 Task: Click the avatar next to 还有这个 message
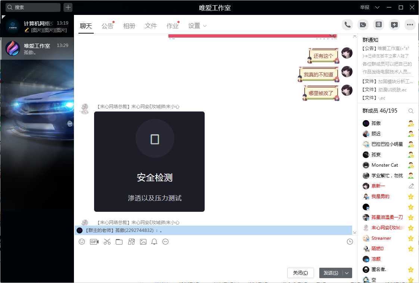pos(347,53)
